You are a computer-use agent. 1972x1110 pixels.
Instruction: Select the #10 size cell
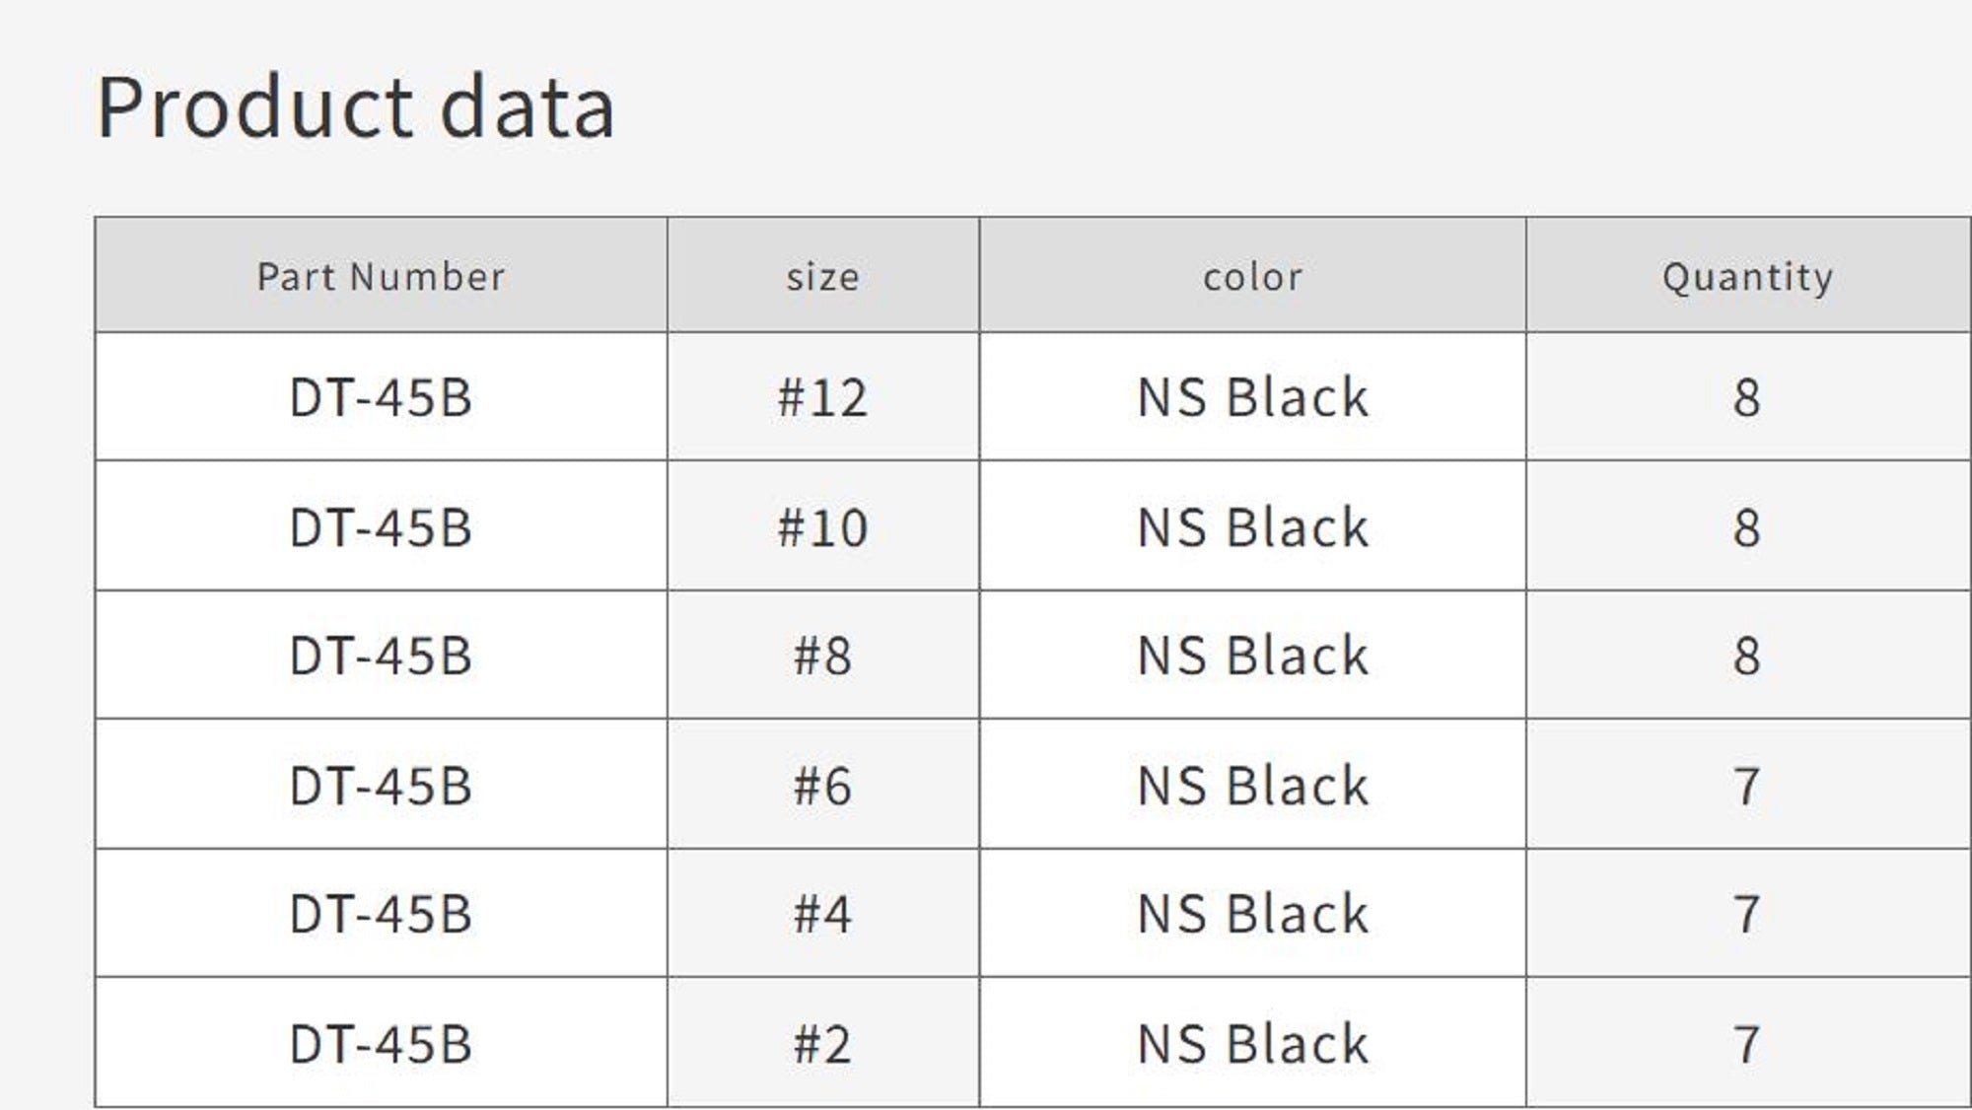(822, 527)
